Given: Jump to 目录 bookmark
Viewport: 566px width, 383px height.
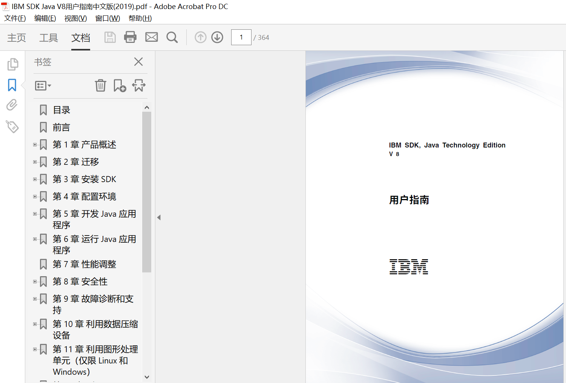Looking at the screenshot, I should 61,110.
